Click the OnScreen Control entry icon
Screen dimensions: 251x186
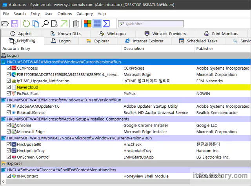point(14,157)
